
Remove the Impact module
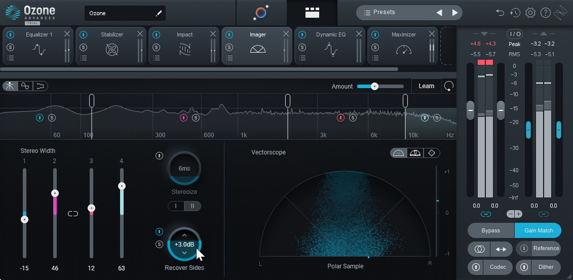tap(213, 34)
